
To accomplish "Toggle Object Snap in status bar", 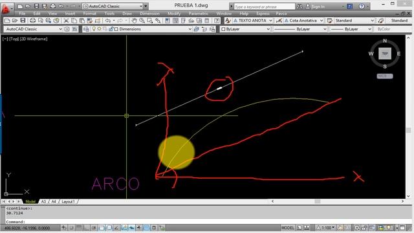I will tap(102, 228).
